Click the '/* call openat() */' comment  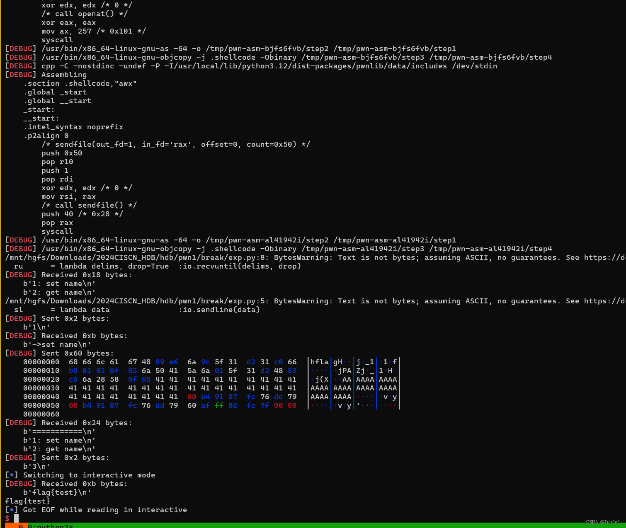pyautogui.click(x=85, y=14)
